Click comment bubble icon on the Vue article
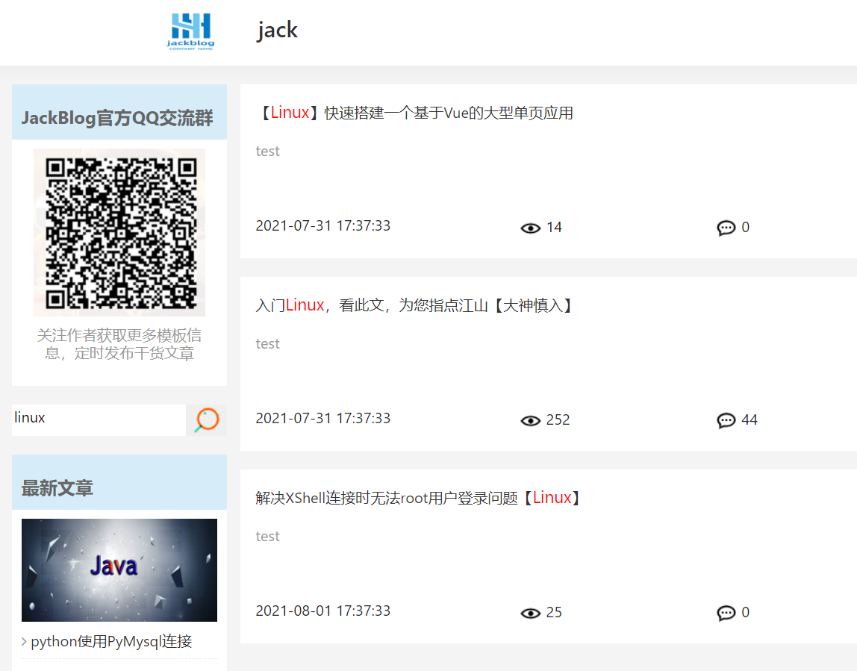This screenshot has width=857, height=671. (x=726, y=228)
